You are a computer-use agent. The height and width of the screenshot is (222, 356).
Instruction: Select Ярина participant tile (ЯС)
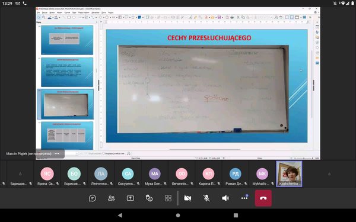(47, 173)
